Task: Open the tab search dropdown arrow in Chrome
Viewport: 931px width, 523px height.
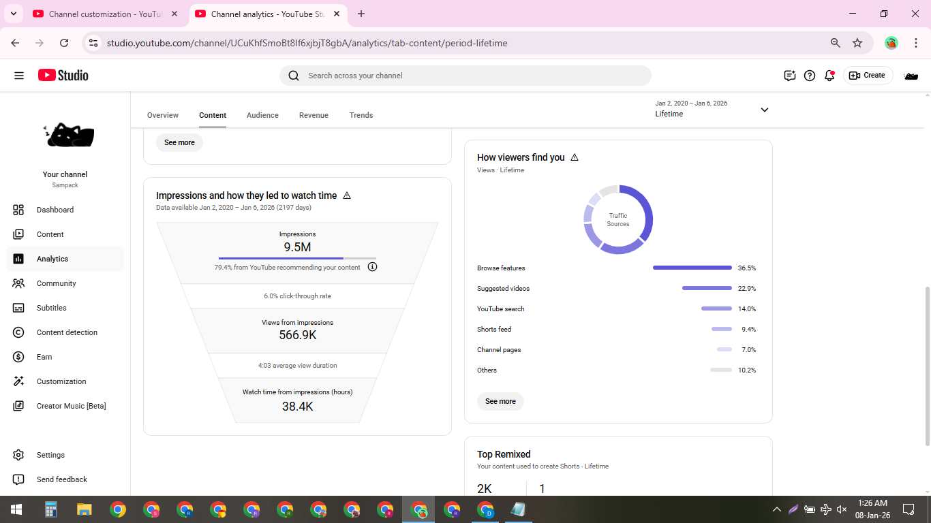Action: [13, 14]
